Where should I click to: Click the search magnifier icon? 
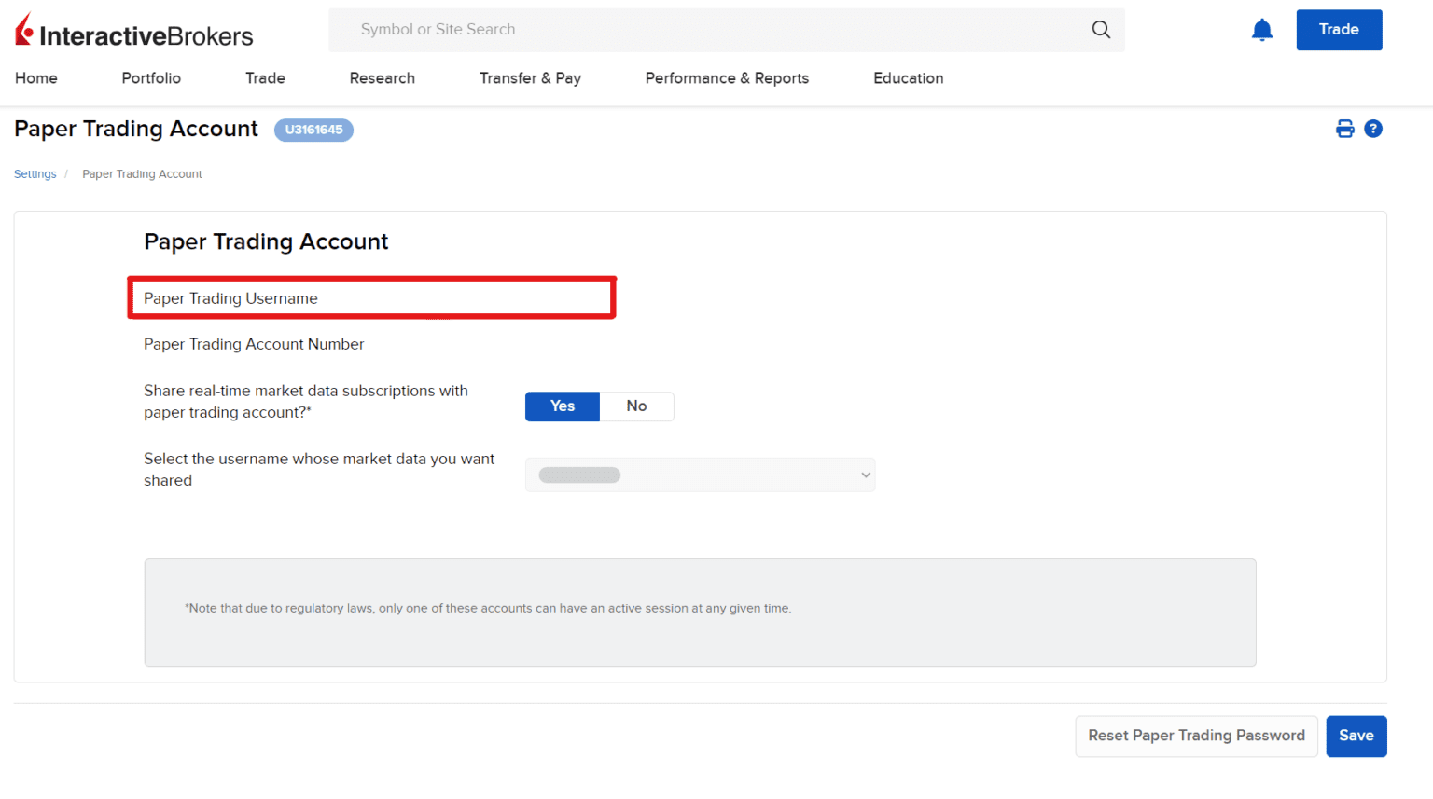1101,29
